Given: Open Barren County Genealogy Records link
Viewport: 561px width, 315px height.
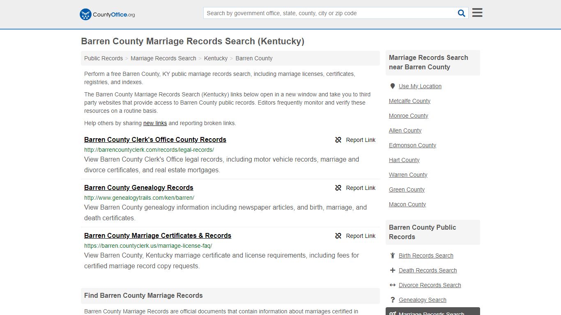Looking at the screenshot, I should (x=139, y=187).
